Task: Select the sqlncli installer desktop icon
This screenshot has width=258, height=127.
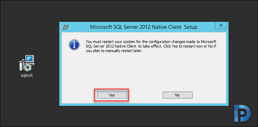Action: pos(27,63)
